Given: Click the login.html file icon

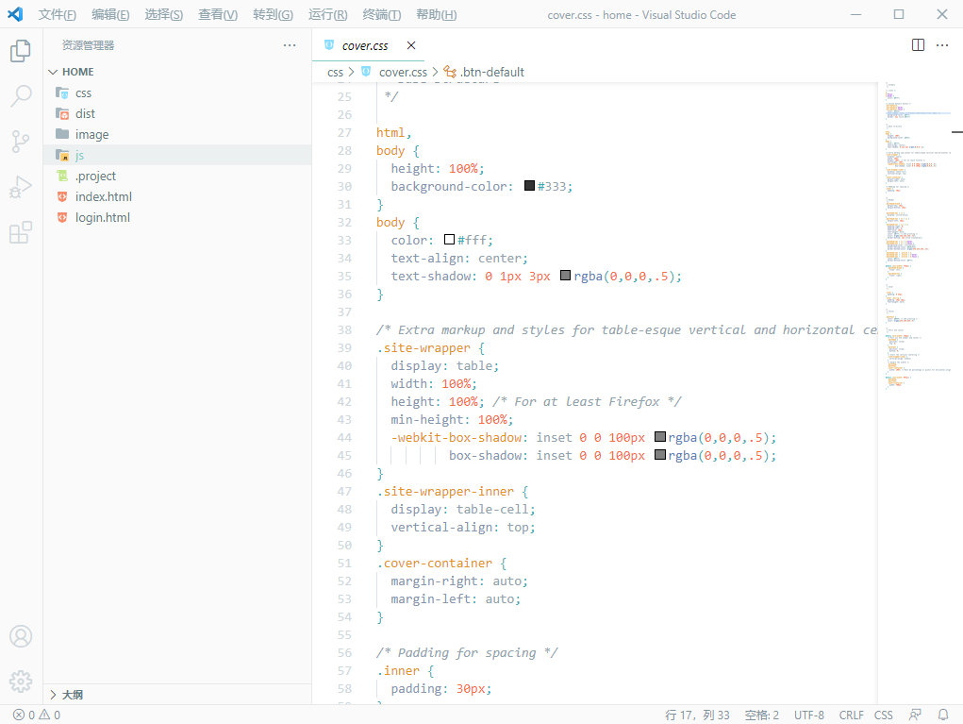Looking at the screenshot, I should (x=62, y=217).
